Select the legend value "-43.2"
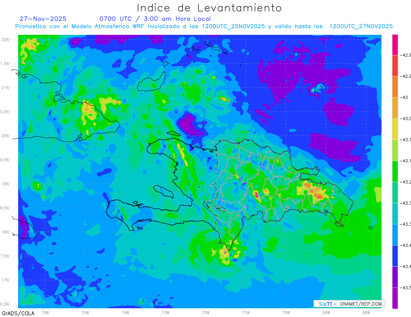This screenshot has height=317, width=411. point(405,182)
